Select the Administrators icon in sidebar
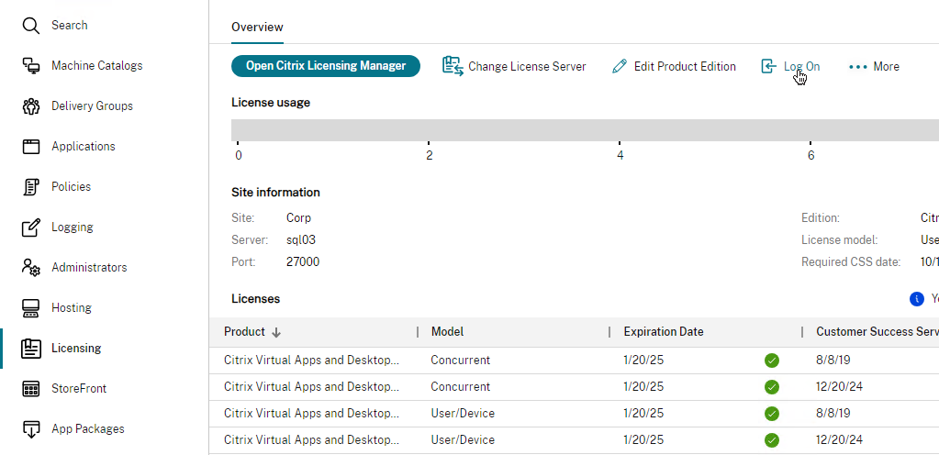Image resolution: width=939 pixels, height=455 pixels. (x=31, y=268)
